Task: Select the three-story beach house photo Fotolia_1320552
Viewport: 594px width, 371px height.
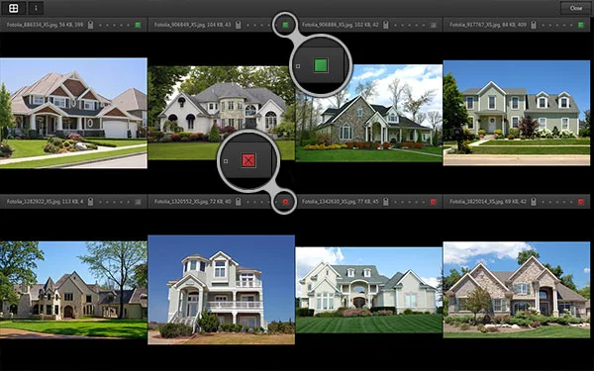Action: pyautogui.click(x=221, y=290)
